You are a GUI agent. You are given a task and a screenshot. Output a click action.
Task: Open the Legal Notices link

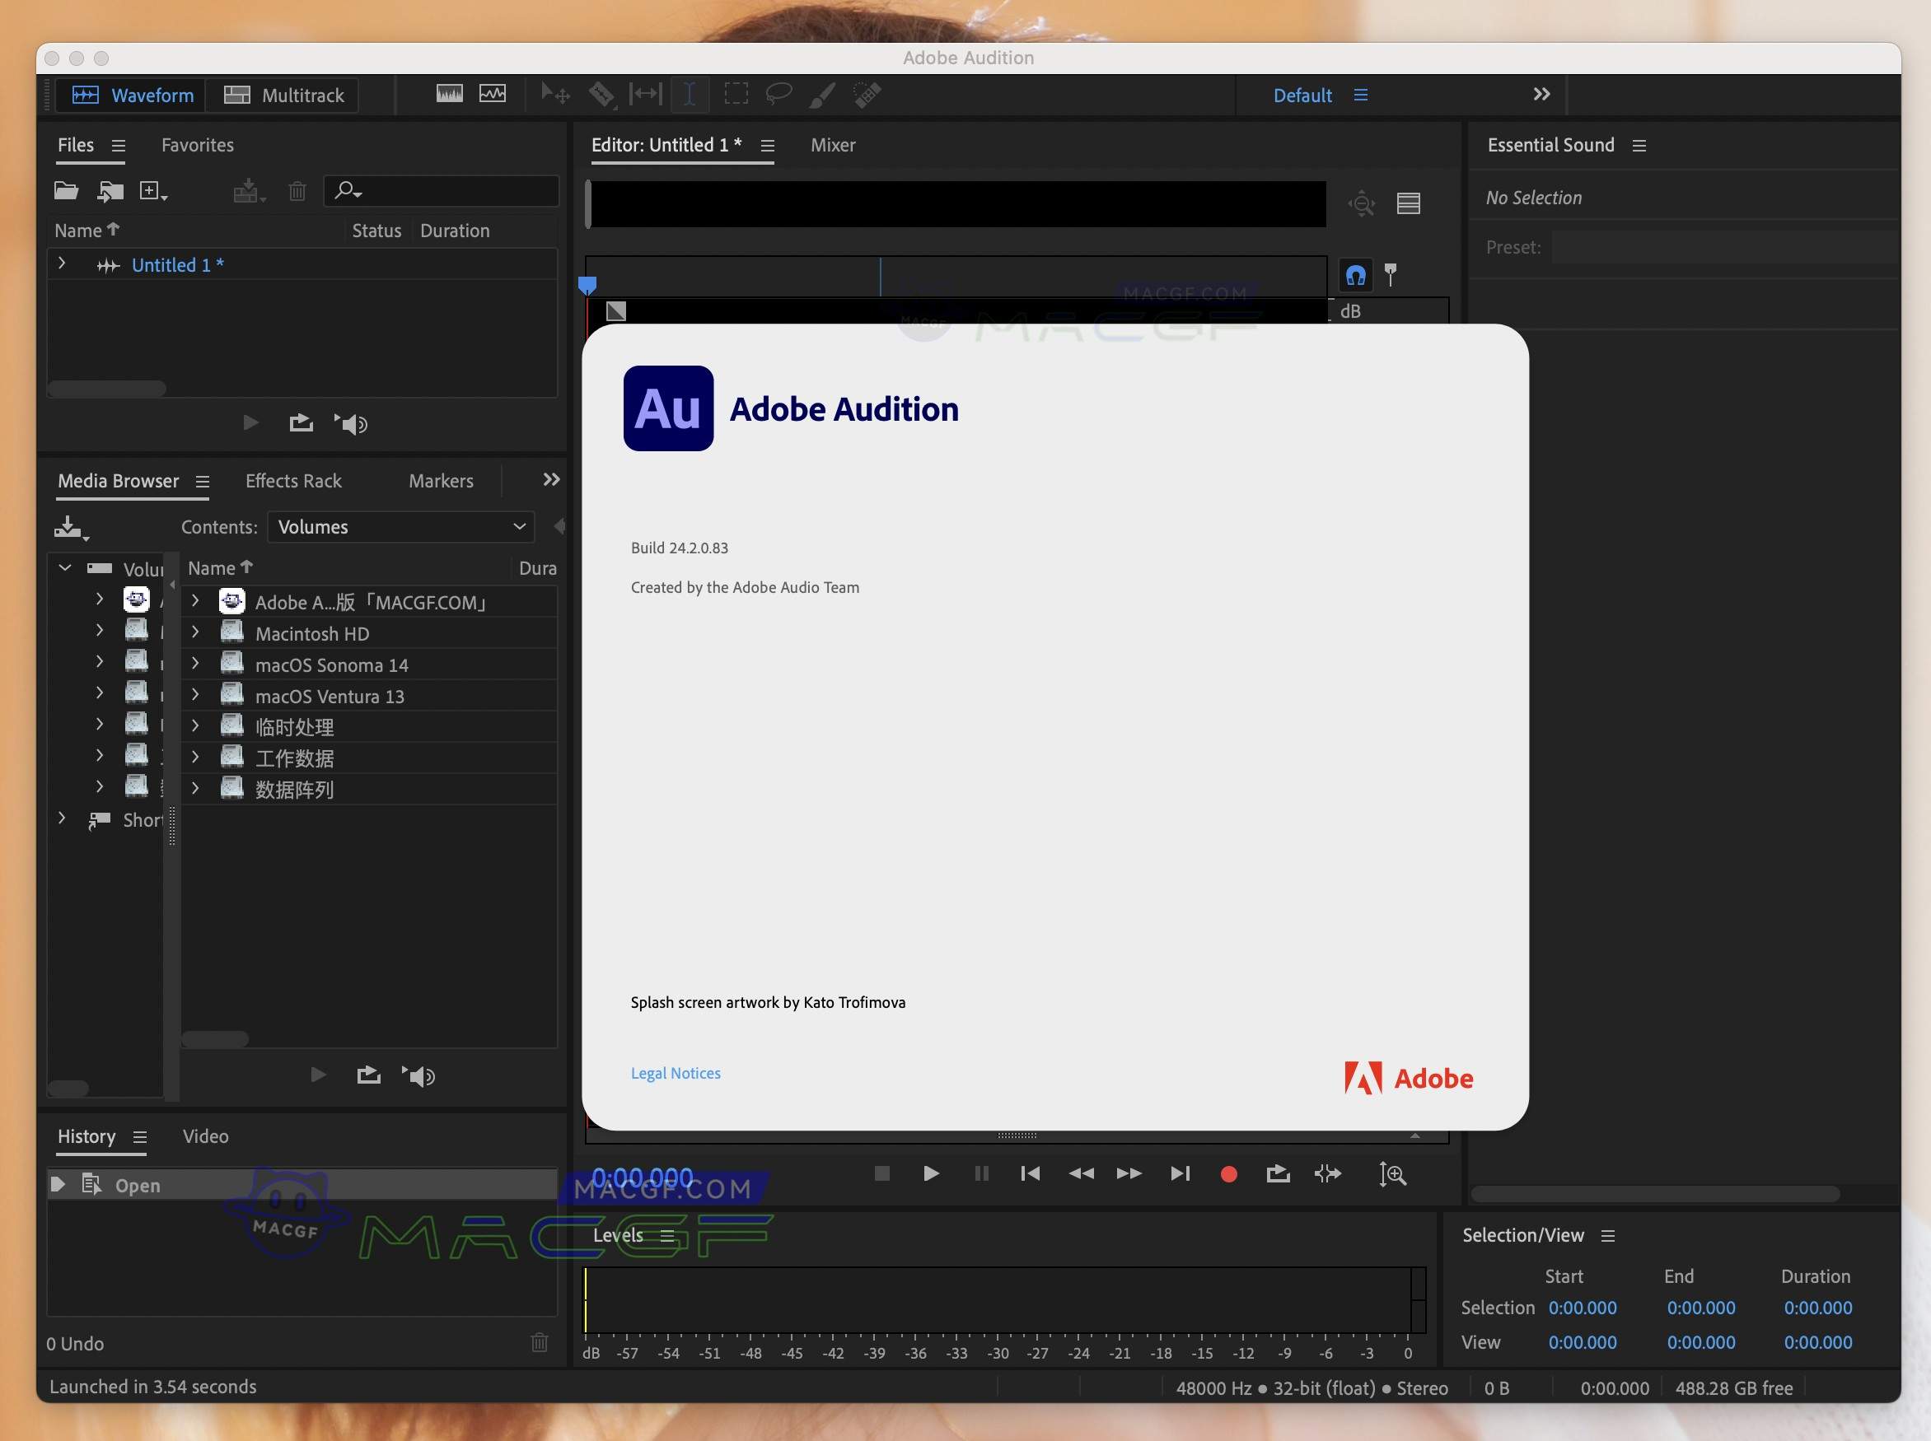tap(676, 1073)
